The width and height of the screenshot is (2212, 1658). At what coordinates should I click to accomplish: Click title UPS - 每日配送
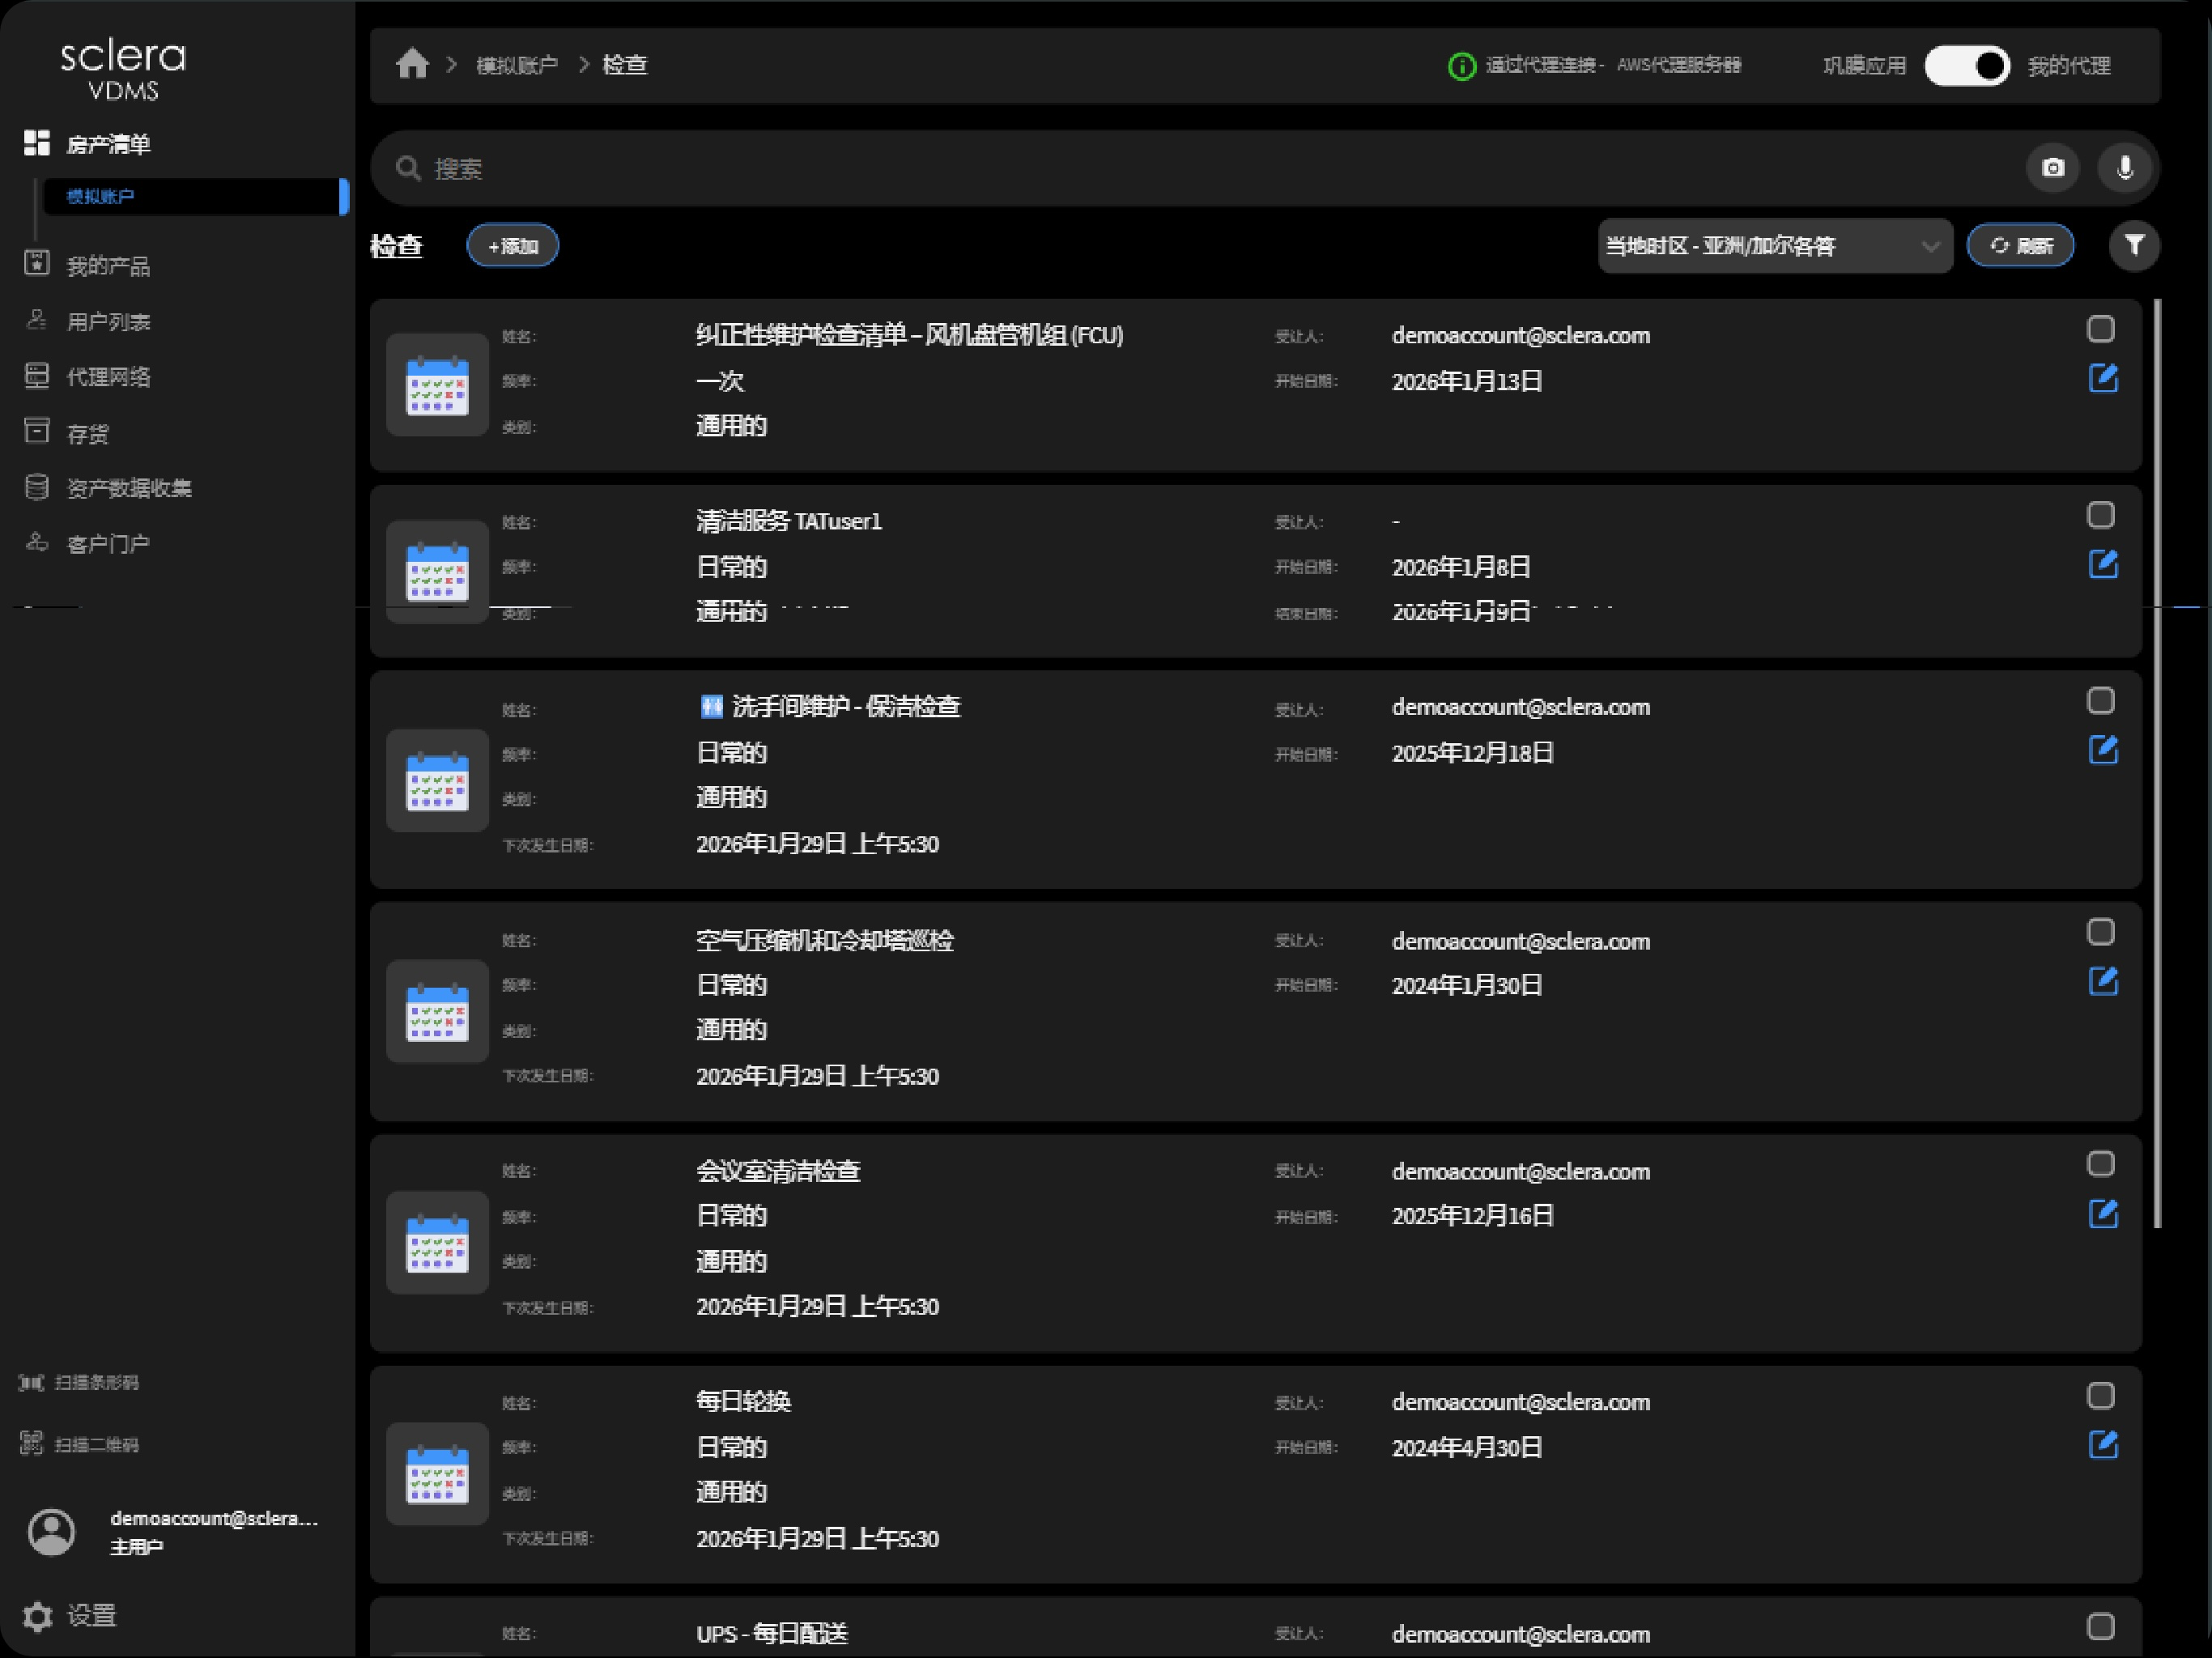pyautogui.click(x=771, y=1634)
